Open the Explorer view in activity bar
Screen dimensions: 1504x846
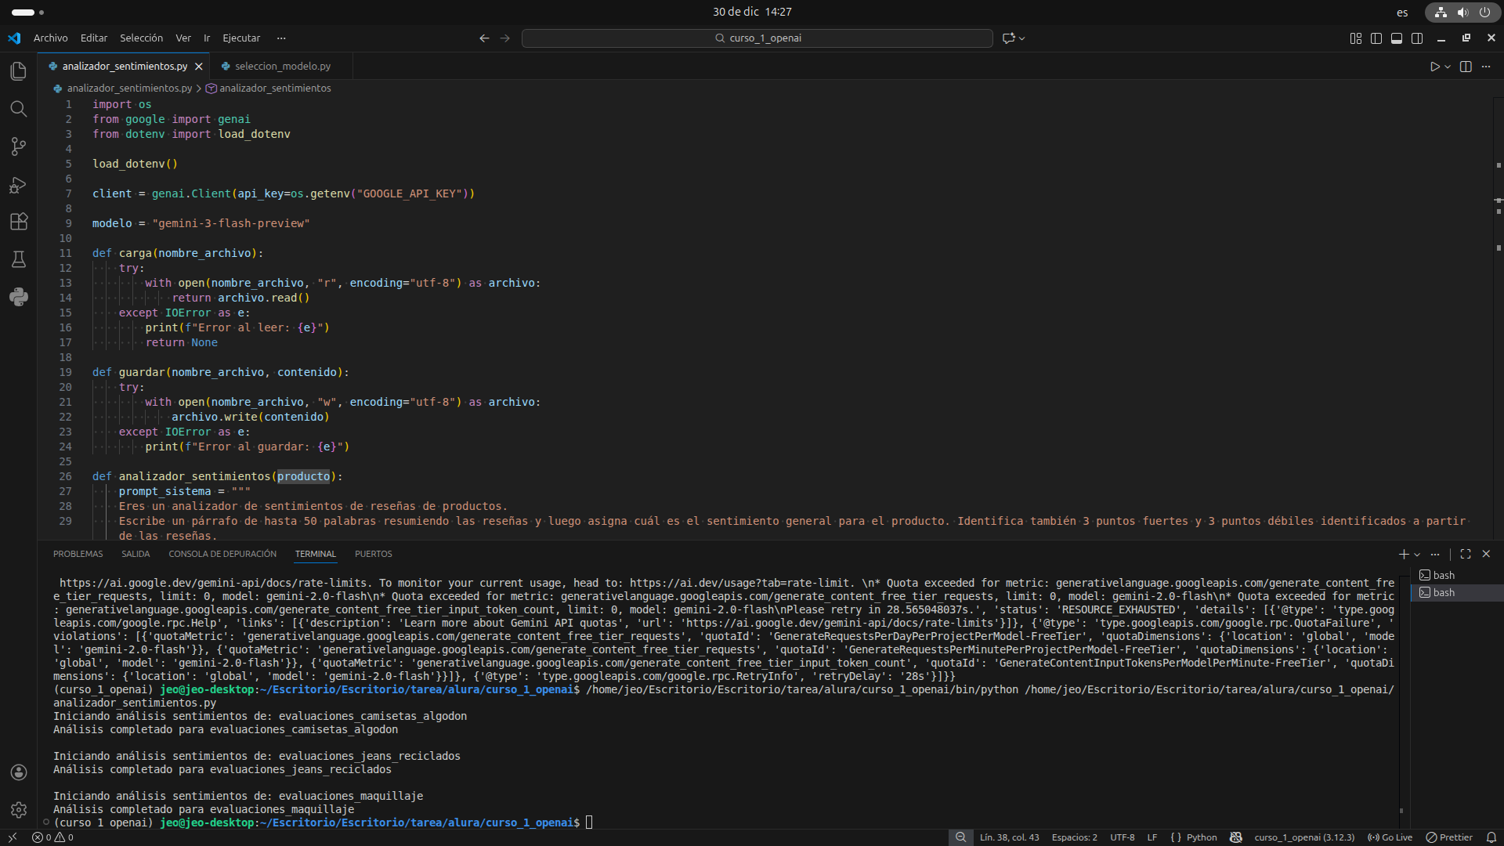point(19,71)
